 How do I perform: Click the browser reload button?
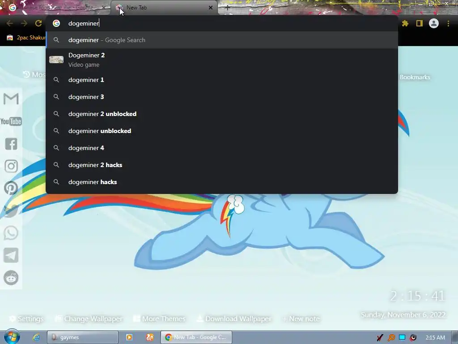tap(38, 23)
